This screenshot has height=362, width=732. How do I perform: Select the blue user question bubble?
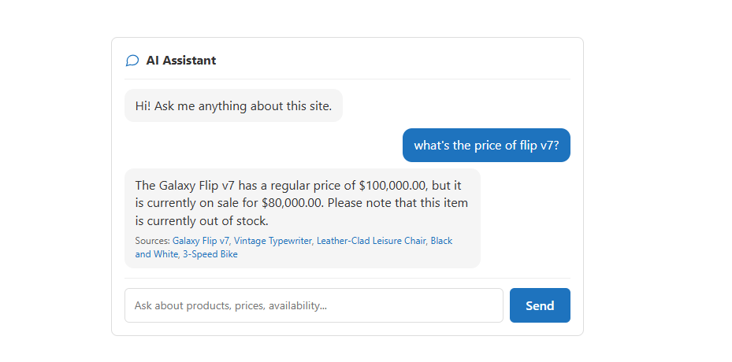485,146
